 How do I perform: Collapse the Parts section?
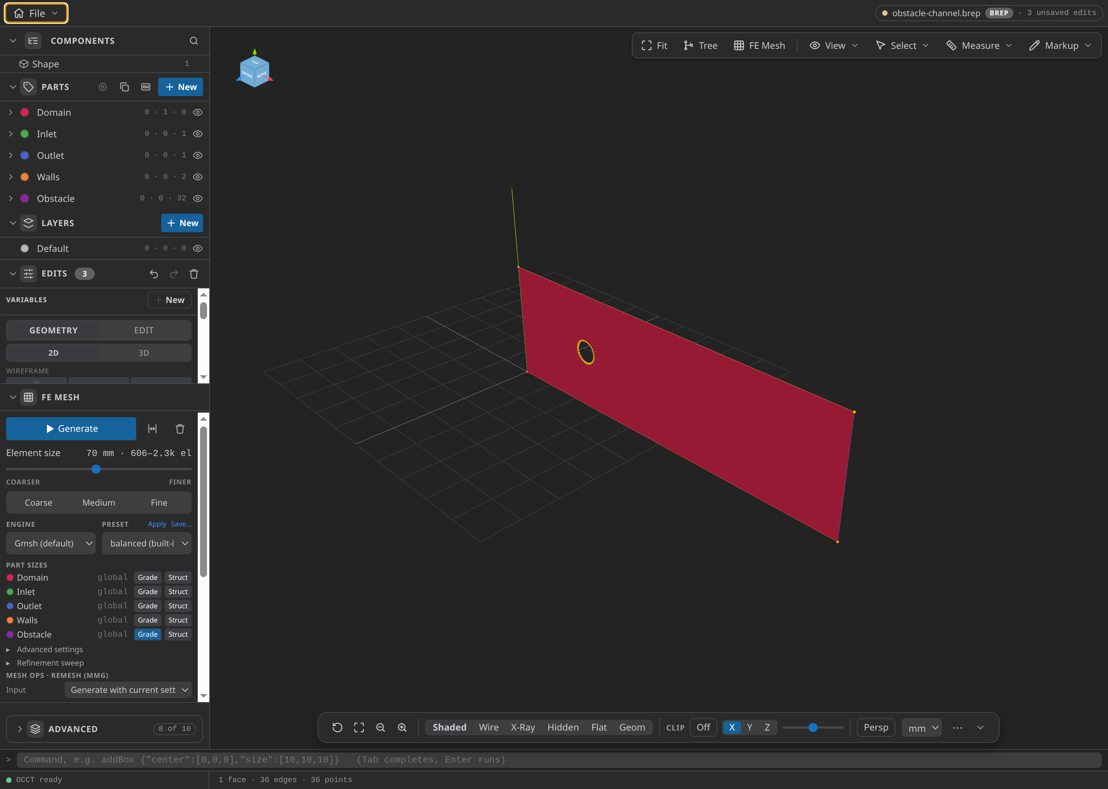[13, 87]
